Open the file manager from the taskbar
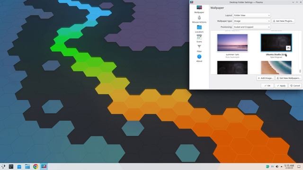 pos(27,167)
